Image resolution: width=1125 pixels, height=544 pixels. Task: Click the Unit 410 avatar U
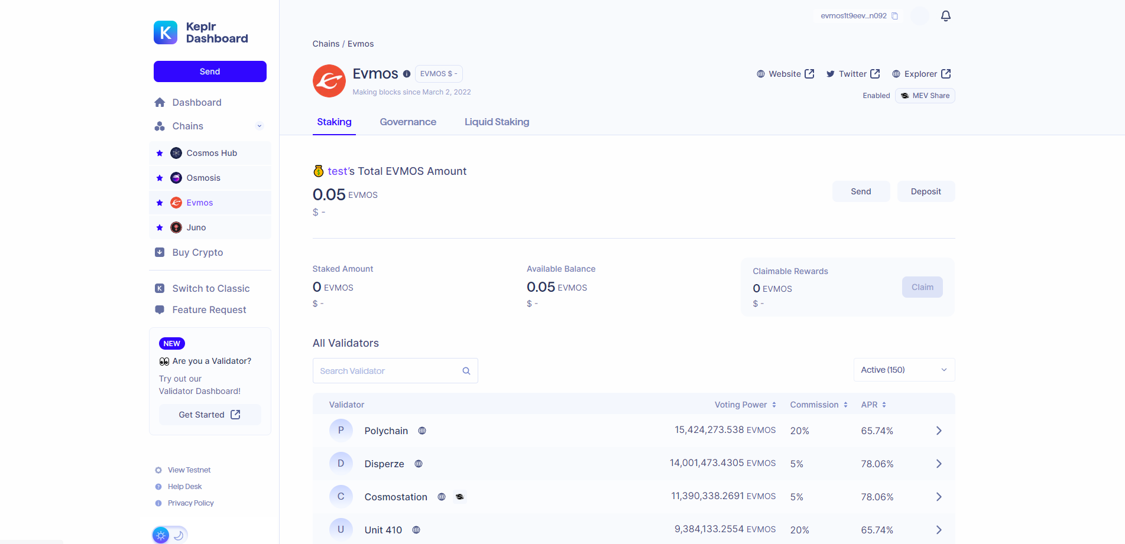coord(341,530)
